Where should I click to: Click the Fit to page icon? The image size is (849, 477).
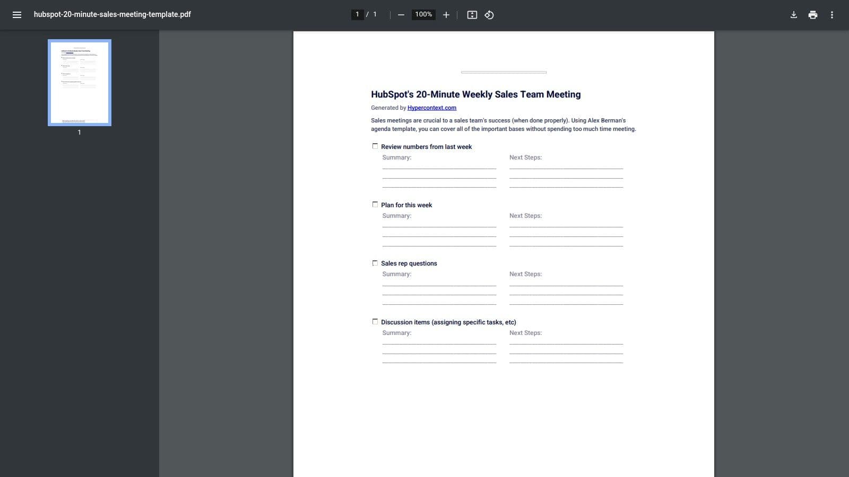[472, 15]
